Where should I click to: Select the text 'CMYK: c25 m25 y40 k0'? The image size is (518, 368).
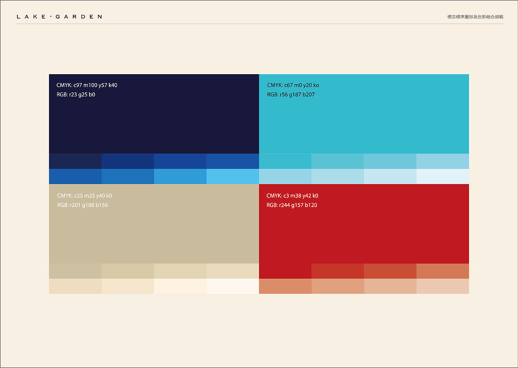pos(85,196)
